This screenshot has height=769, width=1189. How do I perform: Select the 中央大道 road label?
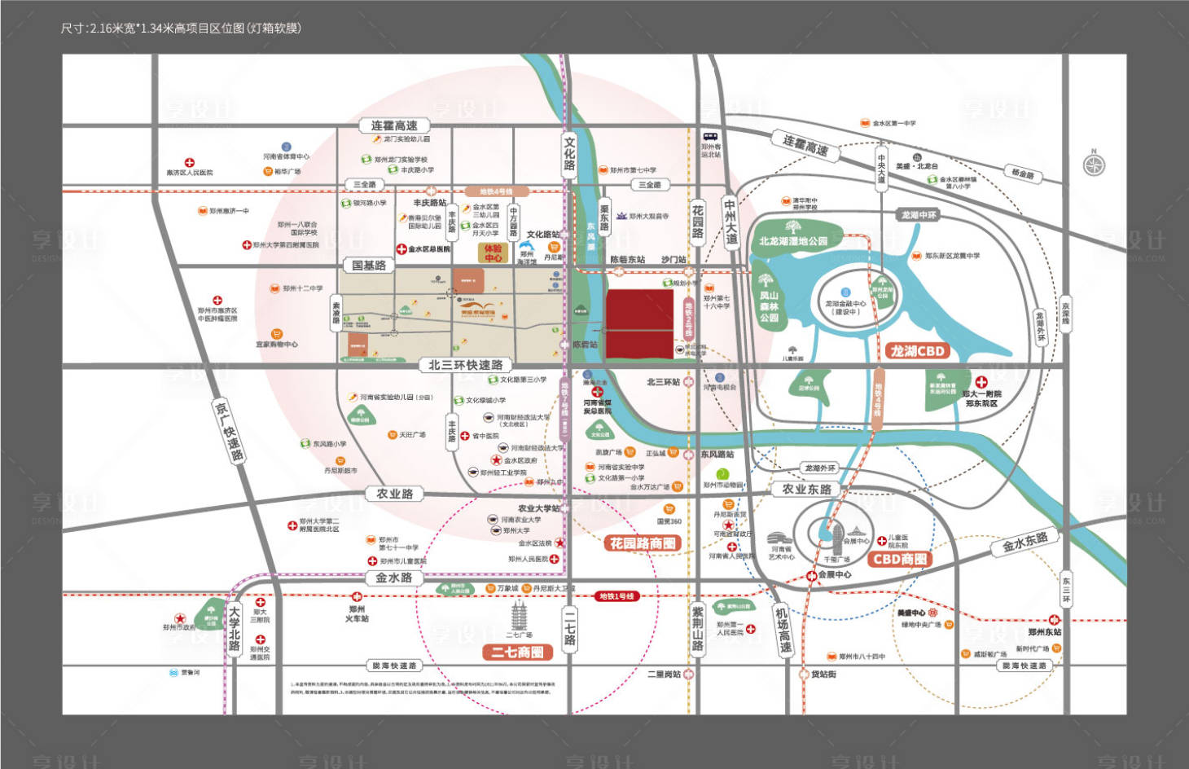(881, 168)
